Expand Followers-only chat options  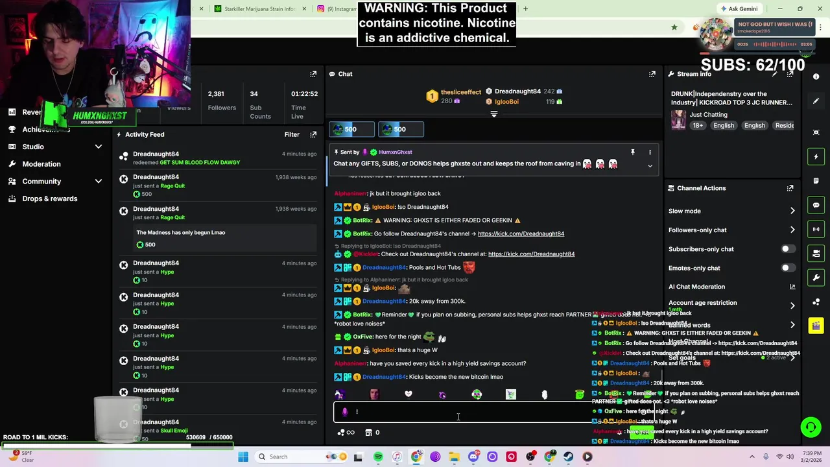click(x=792, y=230)
